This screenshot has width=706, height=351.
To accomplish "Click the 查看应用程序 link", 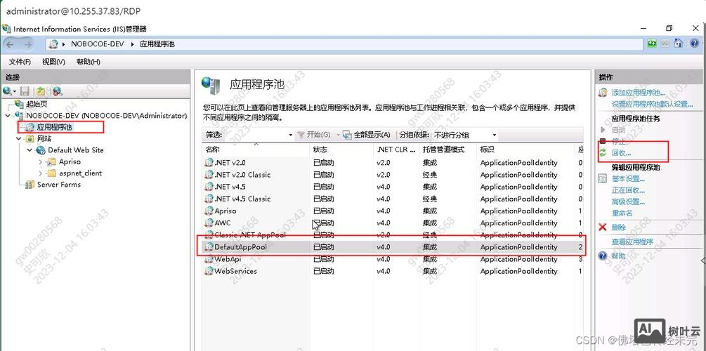I will click(x=632, y=241).
